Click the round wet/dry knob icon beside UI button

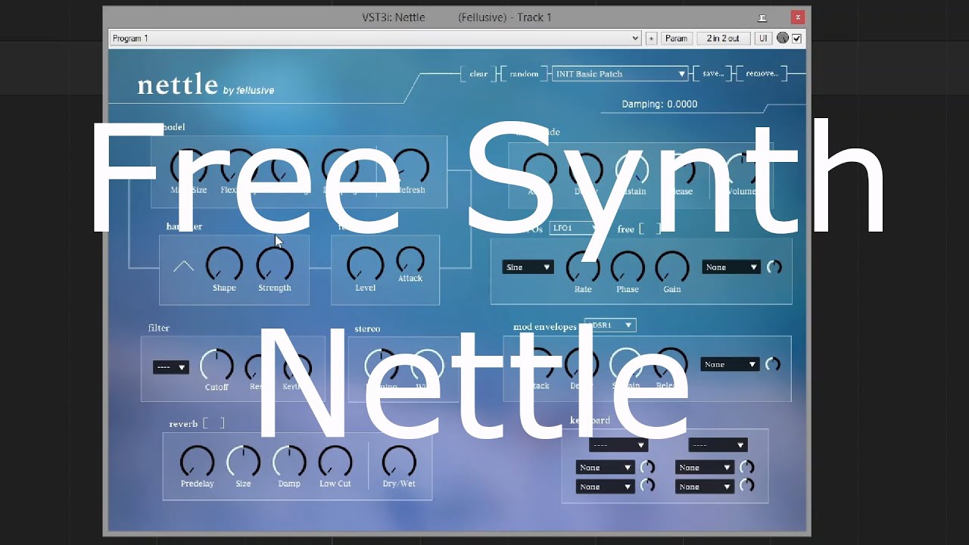pyautogui.click(x=783, y=38)
